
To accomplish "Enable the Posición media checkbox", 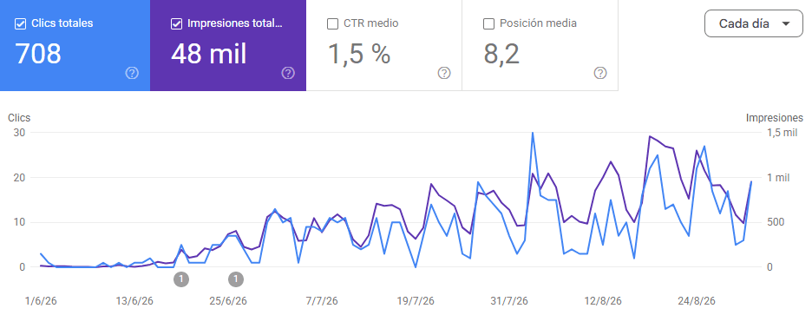I will pos(488,23).
